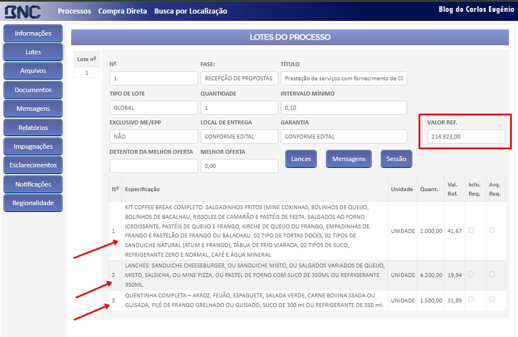Click the LOCAL DE ENTREGA field

tap(239, 137)
